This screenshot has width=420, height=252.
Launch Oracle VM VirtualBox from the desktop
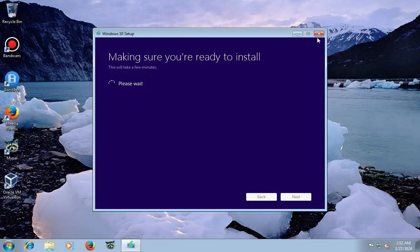[x=12, y=186]
